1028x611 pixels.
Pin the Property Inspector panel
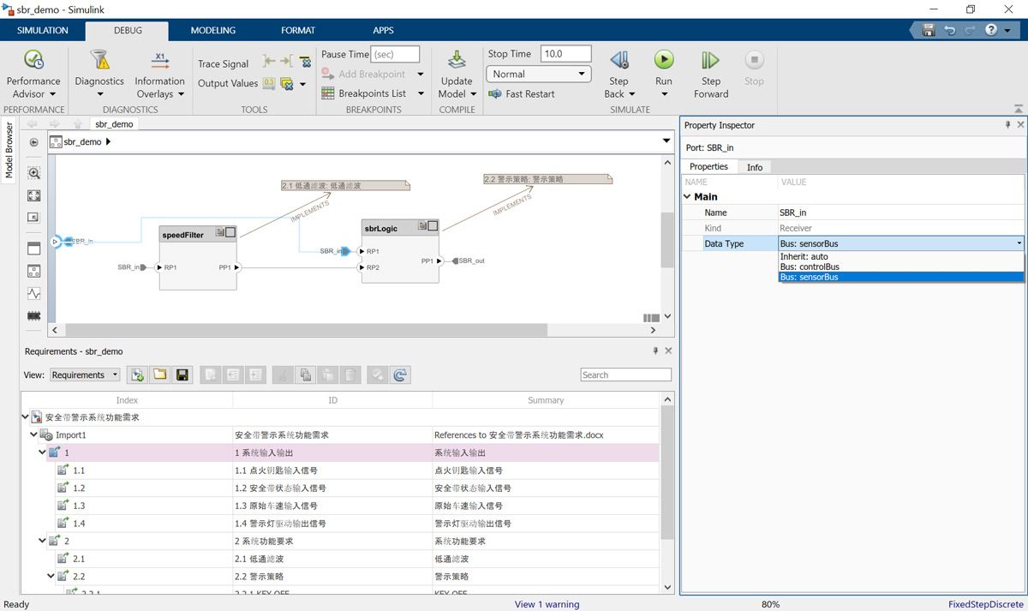click(x=1008, y=124)
